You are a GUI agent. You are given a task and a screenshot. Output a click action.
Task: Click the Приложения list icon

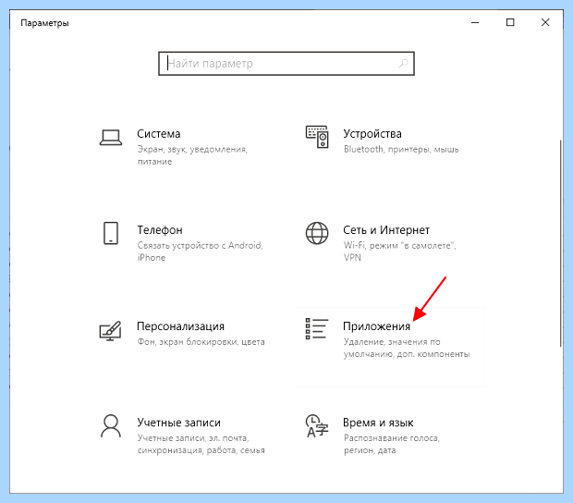click(x=317, y=328)
